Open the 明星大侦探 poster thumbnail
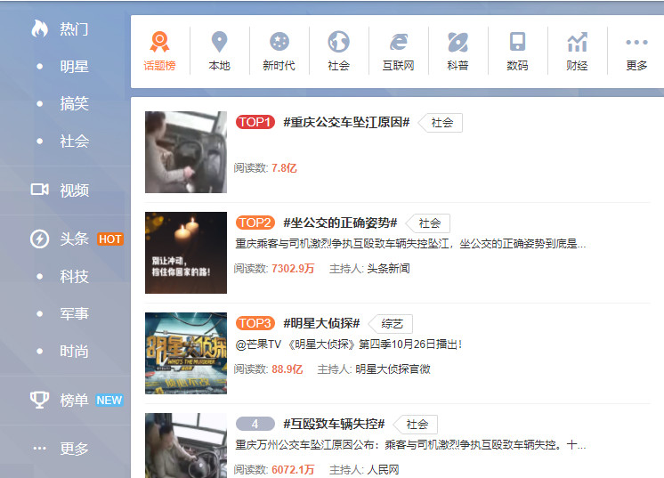This screenshot has height=478, width=664. (x=186, y=353)
